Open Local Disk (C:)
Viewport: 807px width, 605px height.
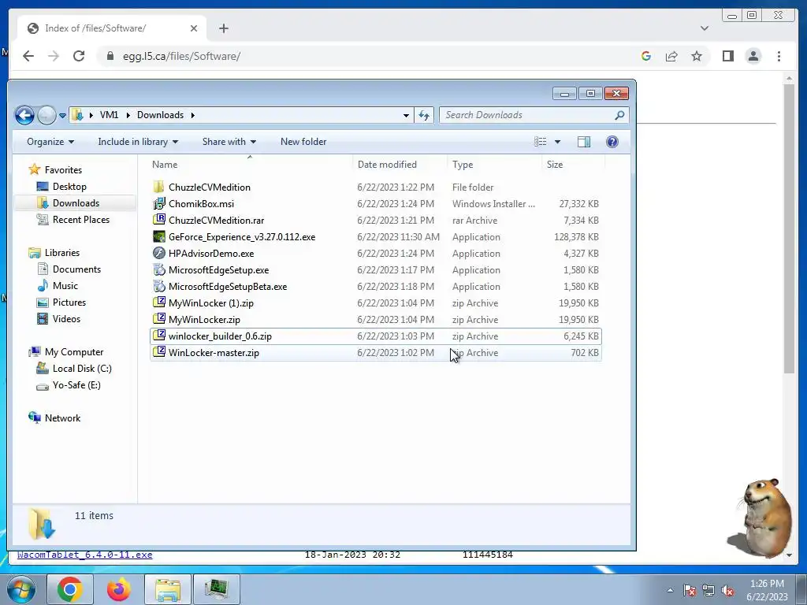tap(82, 369)
